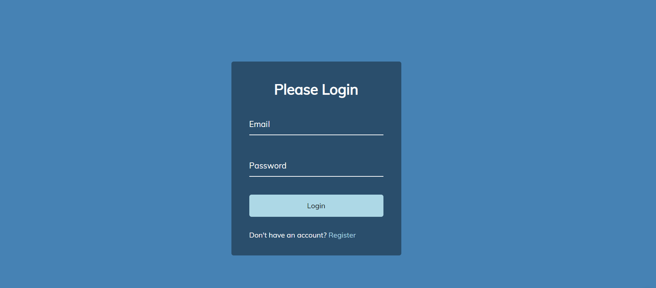The image size is (656, 288).
Task: Click the word "Please" in the title
Action: coord(296,90)
